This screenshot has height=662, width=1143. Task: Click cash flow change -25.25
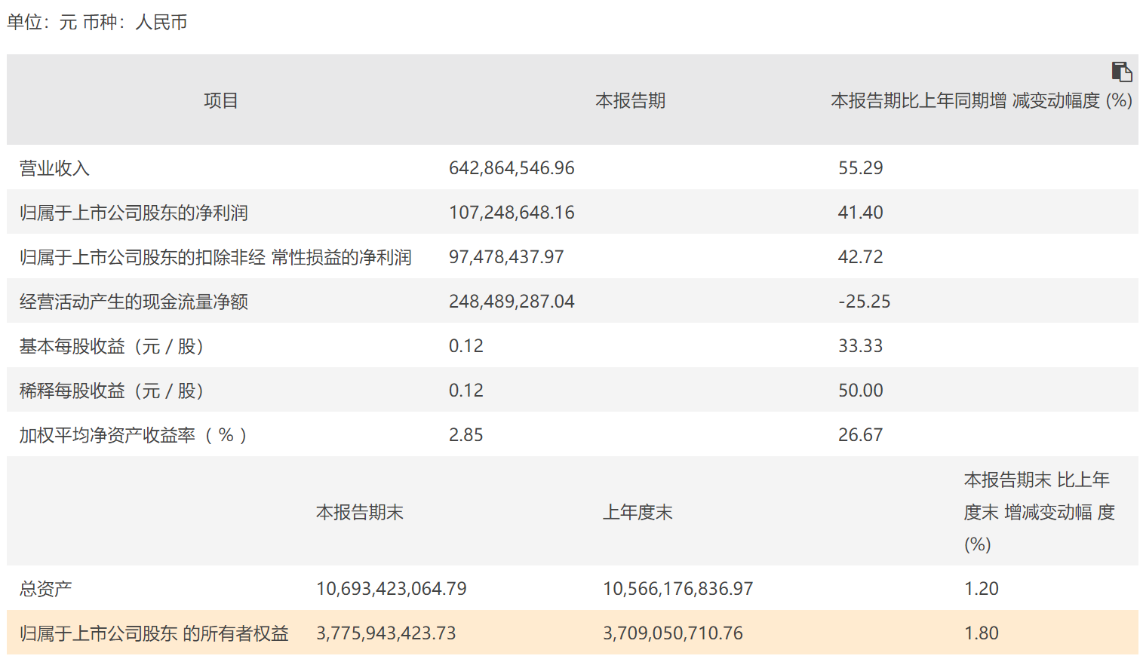[865, 301]
